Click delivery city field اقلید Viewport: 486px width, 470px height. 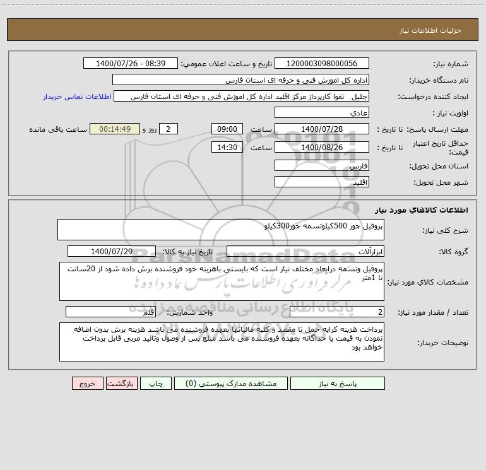pyautogui.click(x=322, y=182)
